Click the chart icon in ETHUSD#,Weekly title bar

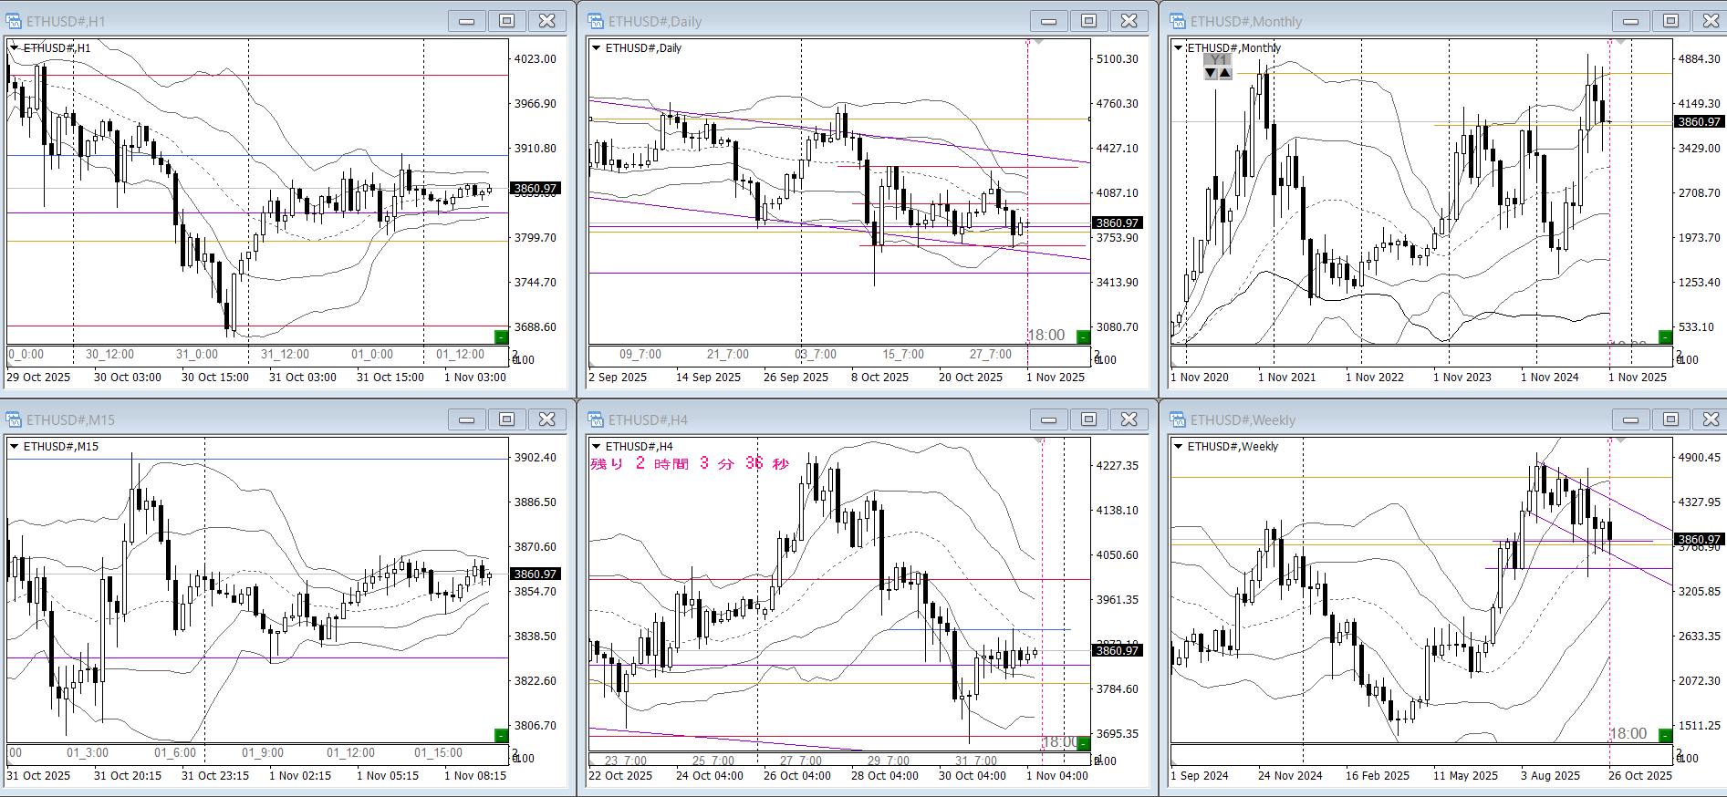[1178, 419]
